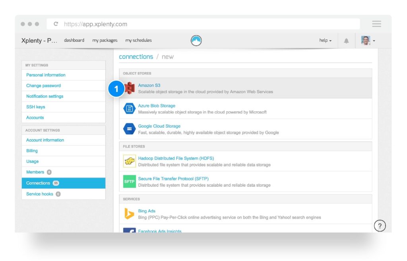Choose the Azure Blob Storage link
407x261 pixels.
tap(157, 106)
